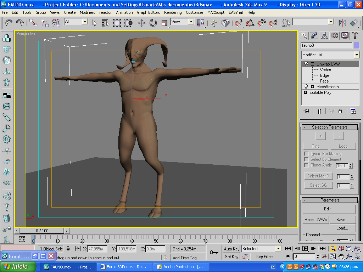Open the Utilities hammer panel tab
Image resolution: width=363 pixels, height=272 pixels.
pos(354,35)
